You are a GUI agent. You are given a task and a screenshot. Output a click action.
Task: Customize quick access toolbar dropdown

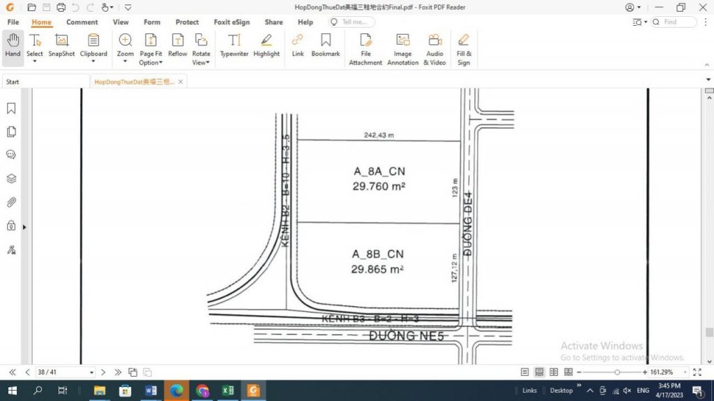coord(128,7)
